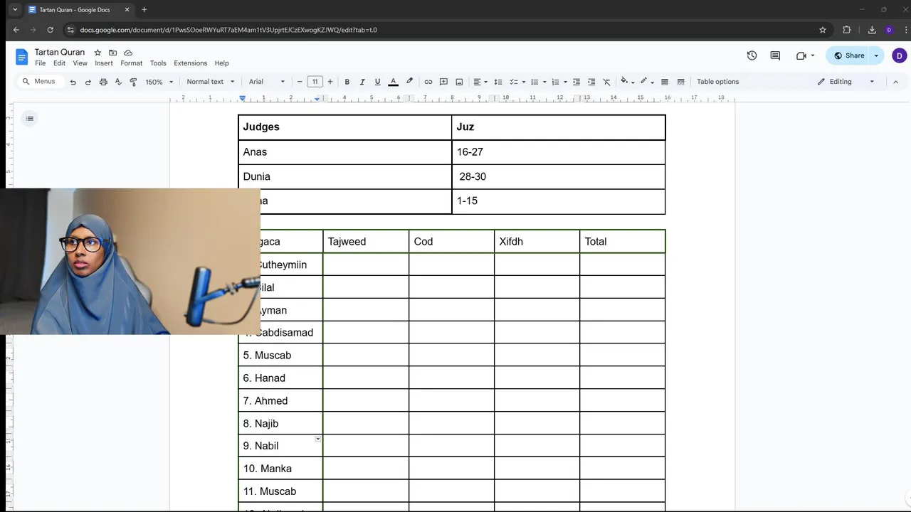The image size is (911, 512).
Task: Open the Help menu
Action: tap(222, 63)
